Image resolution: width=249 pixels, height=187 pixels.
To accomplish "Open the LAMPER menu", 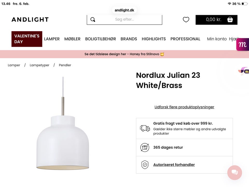I will tap(52, 39).
